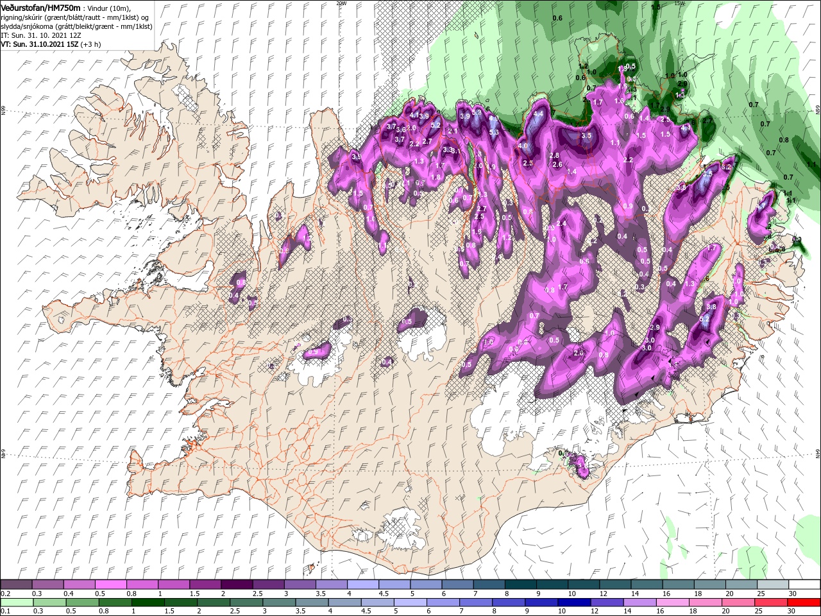Click the "20W" longitude label at top edge
The width and height of the screenshot is (821, 616).
click(x=341, y=3)
